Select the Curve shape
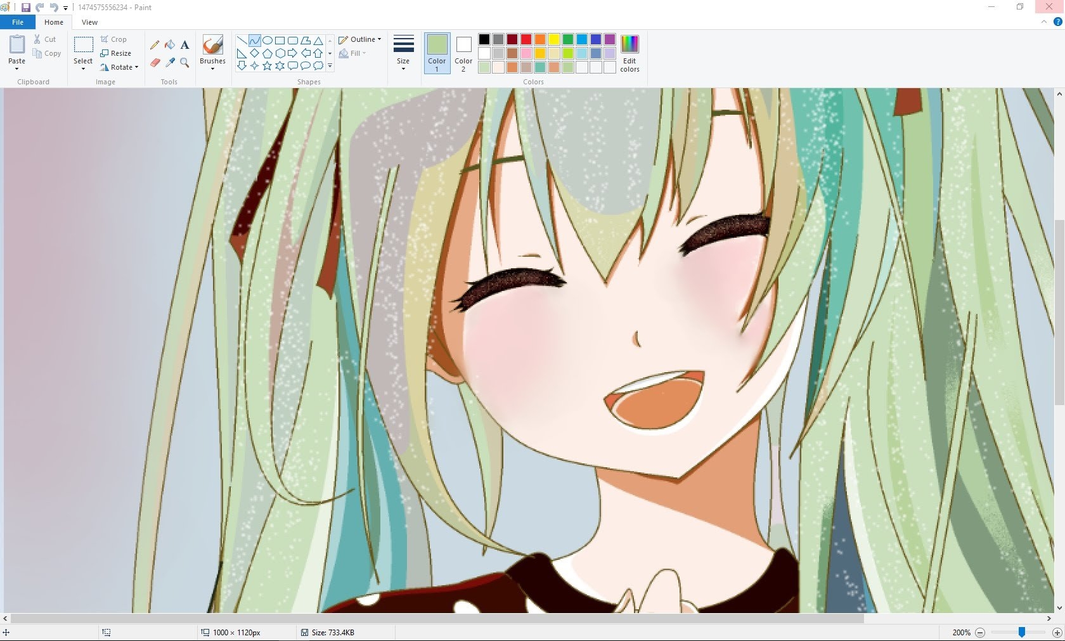Screen dimensions: 1065x641 click(254, 41)
